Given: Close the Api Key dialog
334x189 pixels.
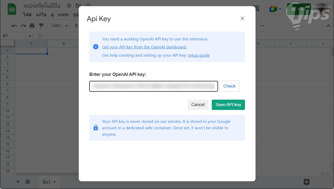Looking at the screenshot, I should (x=242, y=19).
